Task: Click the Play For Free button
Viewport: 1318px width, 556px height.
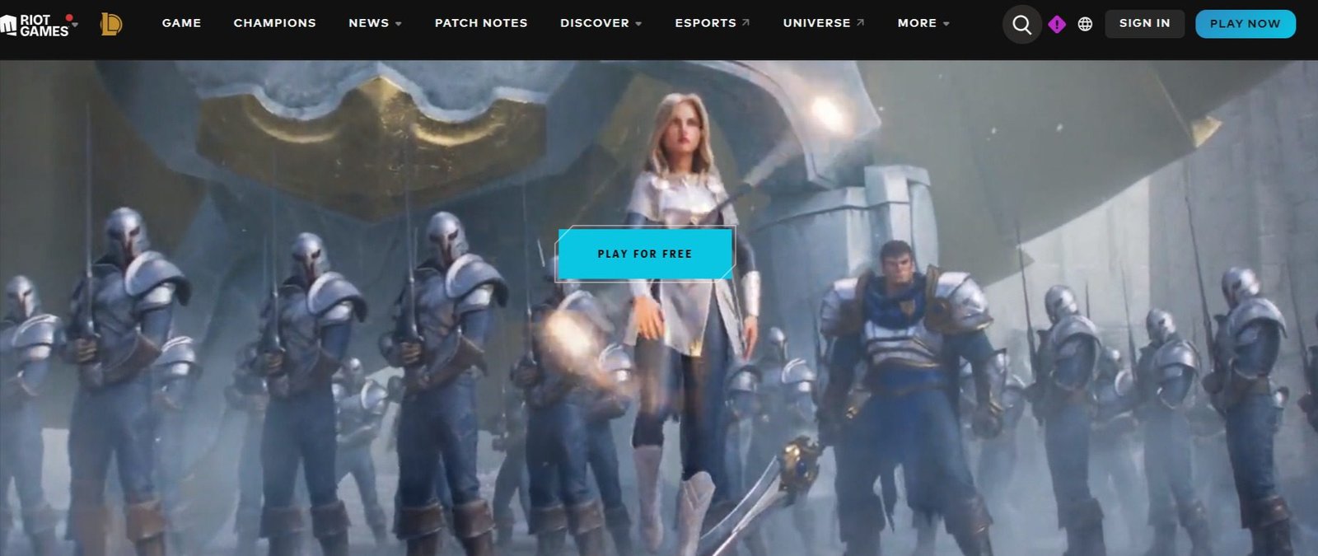Action: (x=644, y=254)
